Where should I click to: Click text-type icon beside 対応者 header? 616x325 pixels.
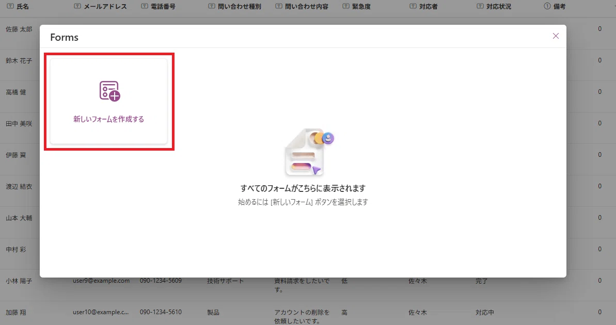coord(413,6)
